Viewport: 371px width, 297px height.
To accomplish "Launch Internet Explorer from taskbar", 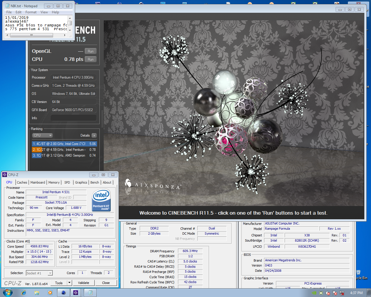I will [24, 293].
